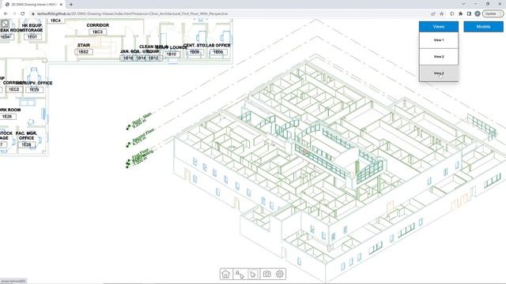Image resolution: width=506 pixels, height=284 pixels.
Task: Focus the browser address bar URL
Action: coord(132,14)
